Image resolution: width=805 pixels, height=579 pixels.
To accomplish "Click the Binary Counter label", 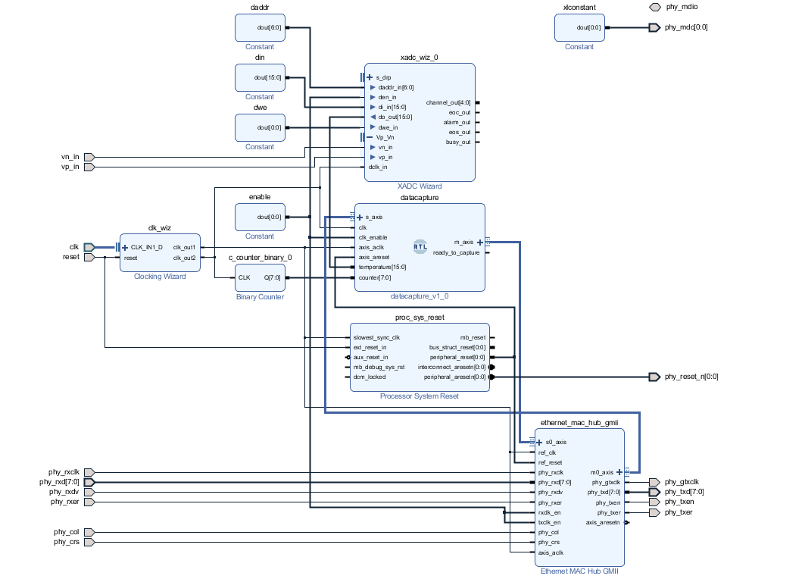I will point(260,297).
